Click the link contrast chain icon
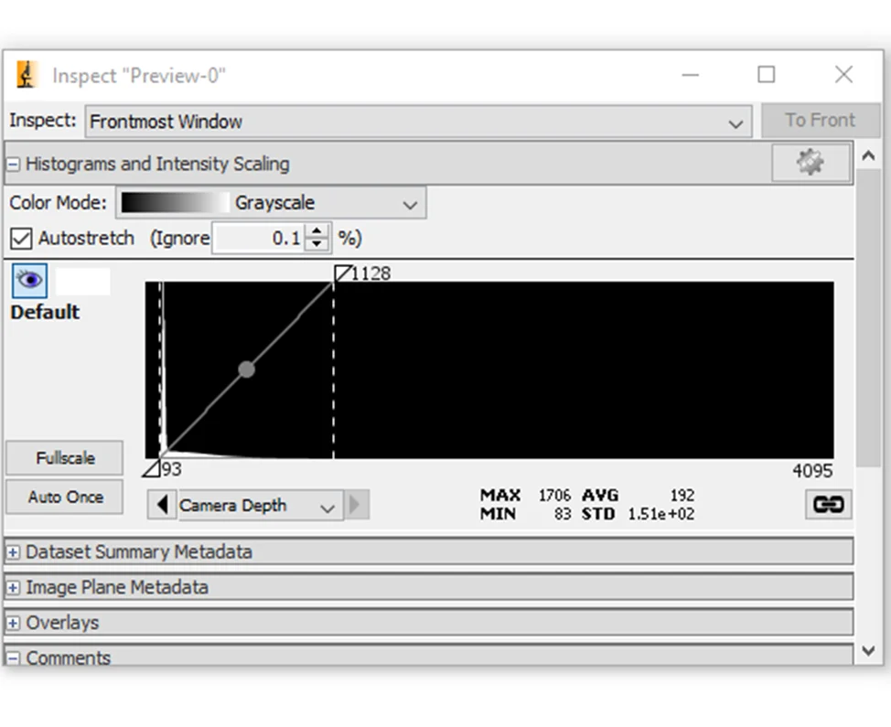 [829, 505]
